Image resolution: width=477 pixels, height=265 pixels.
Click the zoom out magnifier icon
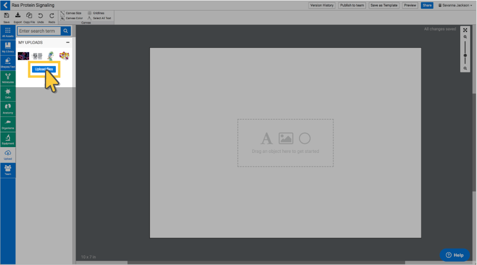(465, 69)
